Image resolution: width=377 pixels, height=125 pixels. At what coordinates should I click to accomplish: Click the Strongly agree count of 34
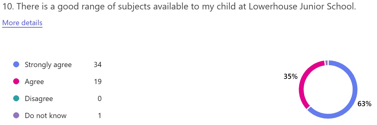click(x=98, y=65)
